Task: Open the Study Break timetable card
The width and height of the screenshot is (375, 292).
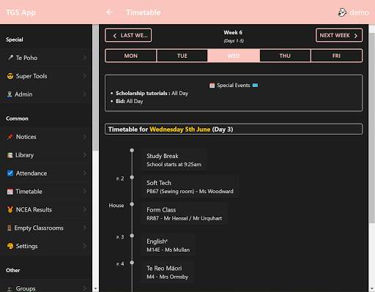Action: coord(174,160)
